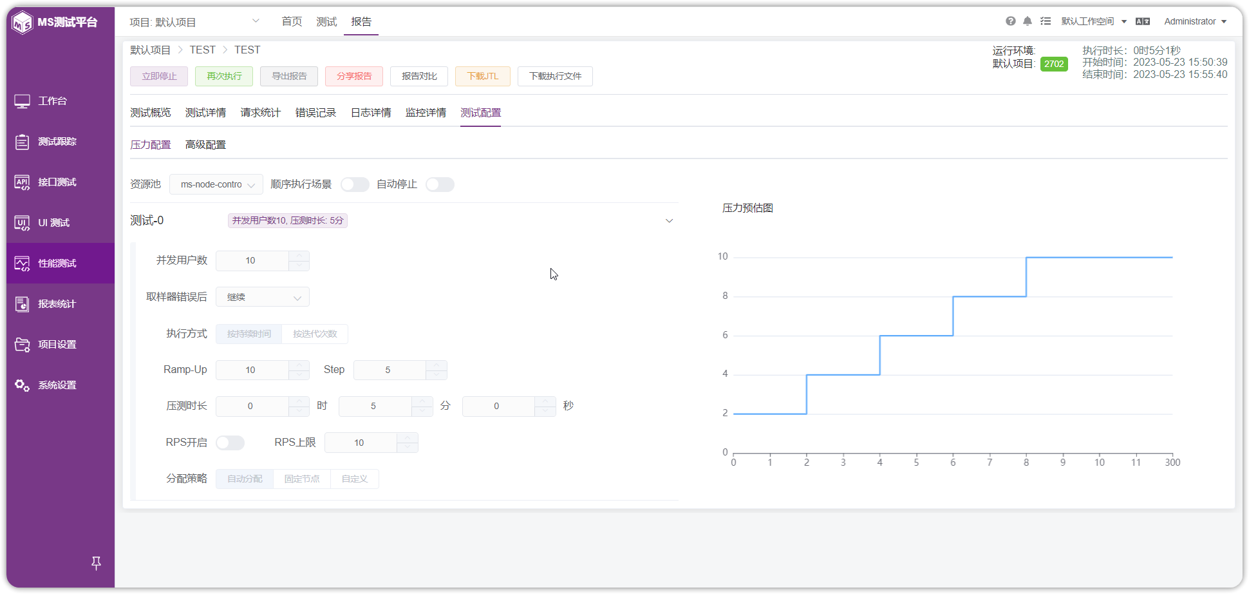Select 按迭代次数 execution mode
This screenshot has width=1249, height=594.
(315, 334)
